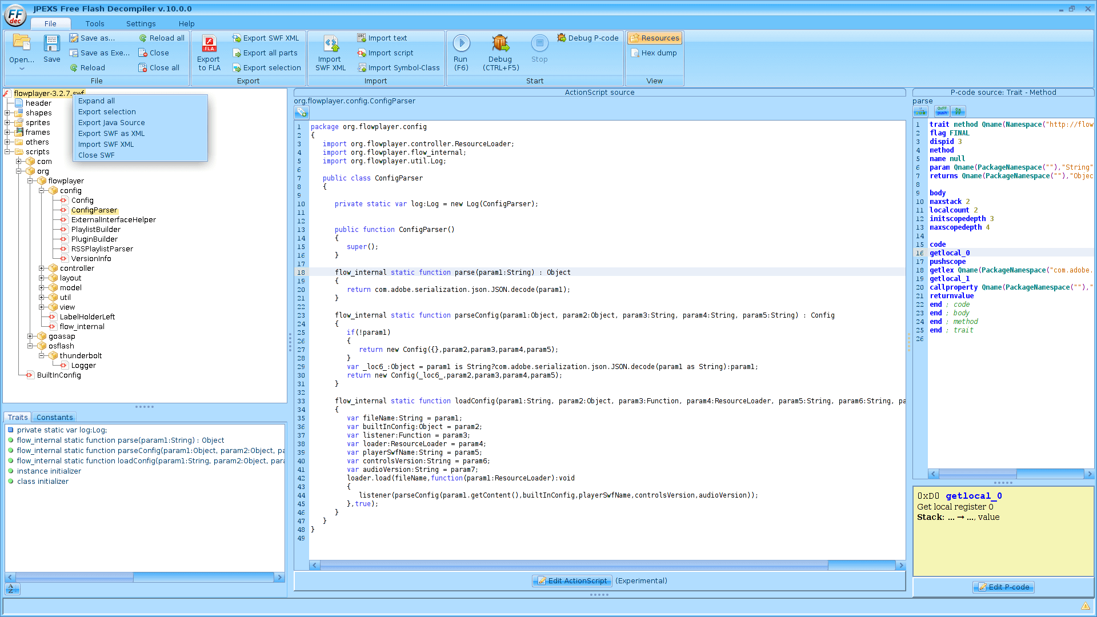Click Debug P-code
Screen dimensions: 1097x617
(x=588, y=38)
